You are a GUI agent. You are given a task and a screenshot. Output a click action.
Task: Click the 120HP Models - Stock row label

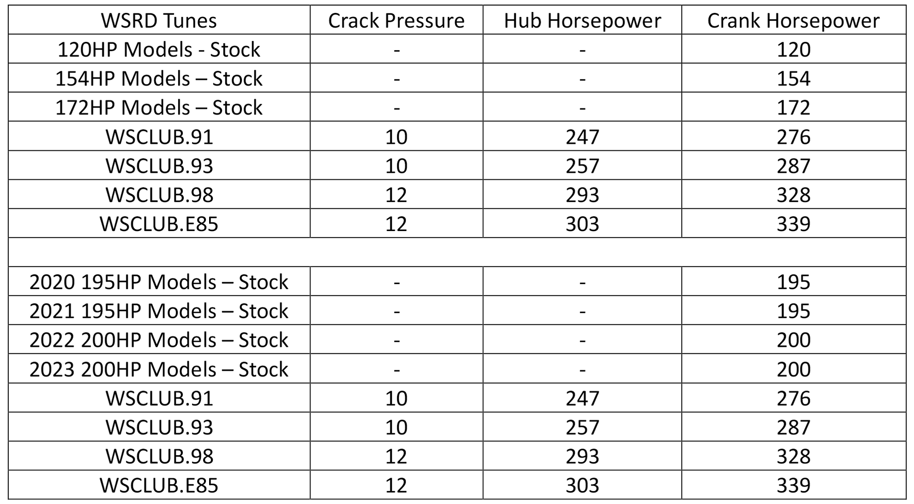[159, 50]
